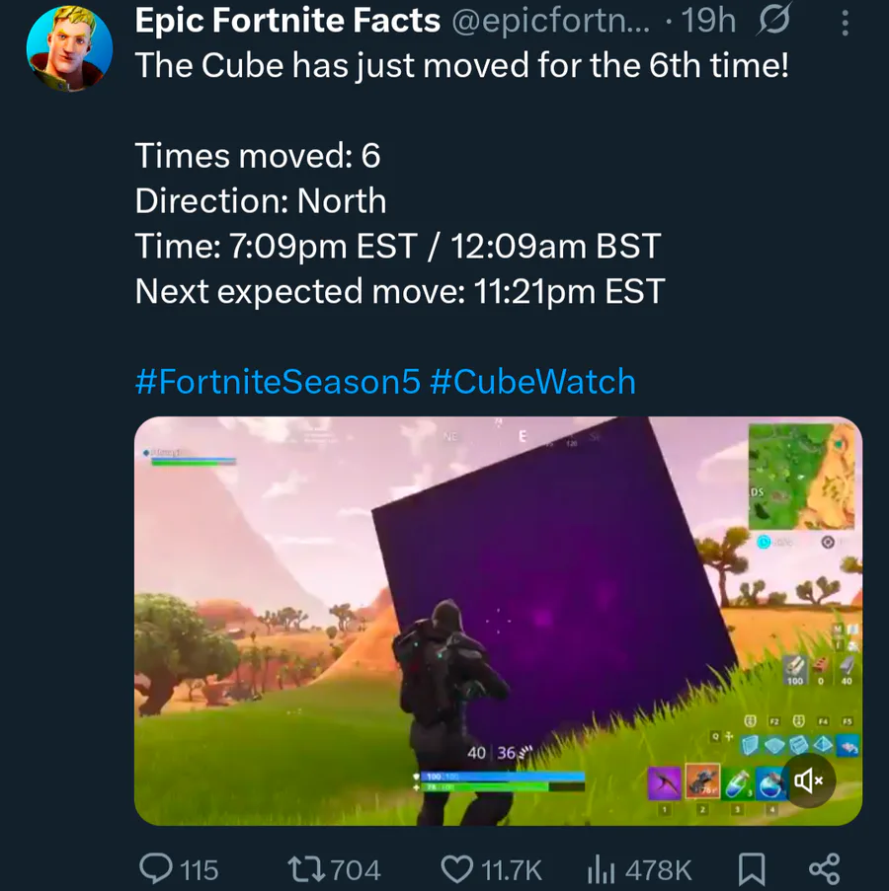The image size is (889, 891).
Task: Click the 115 replies count
Action: pos(200,870)
